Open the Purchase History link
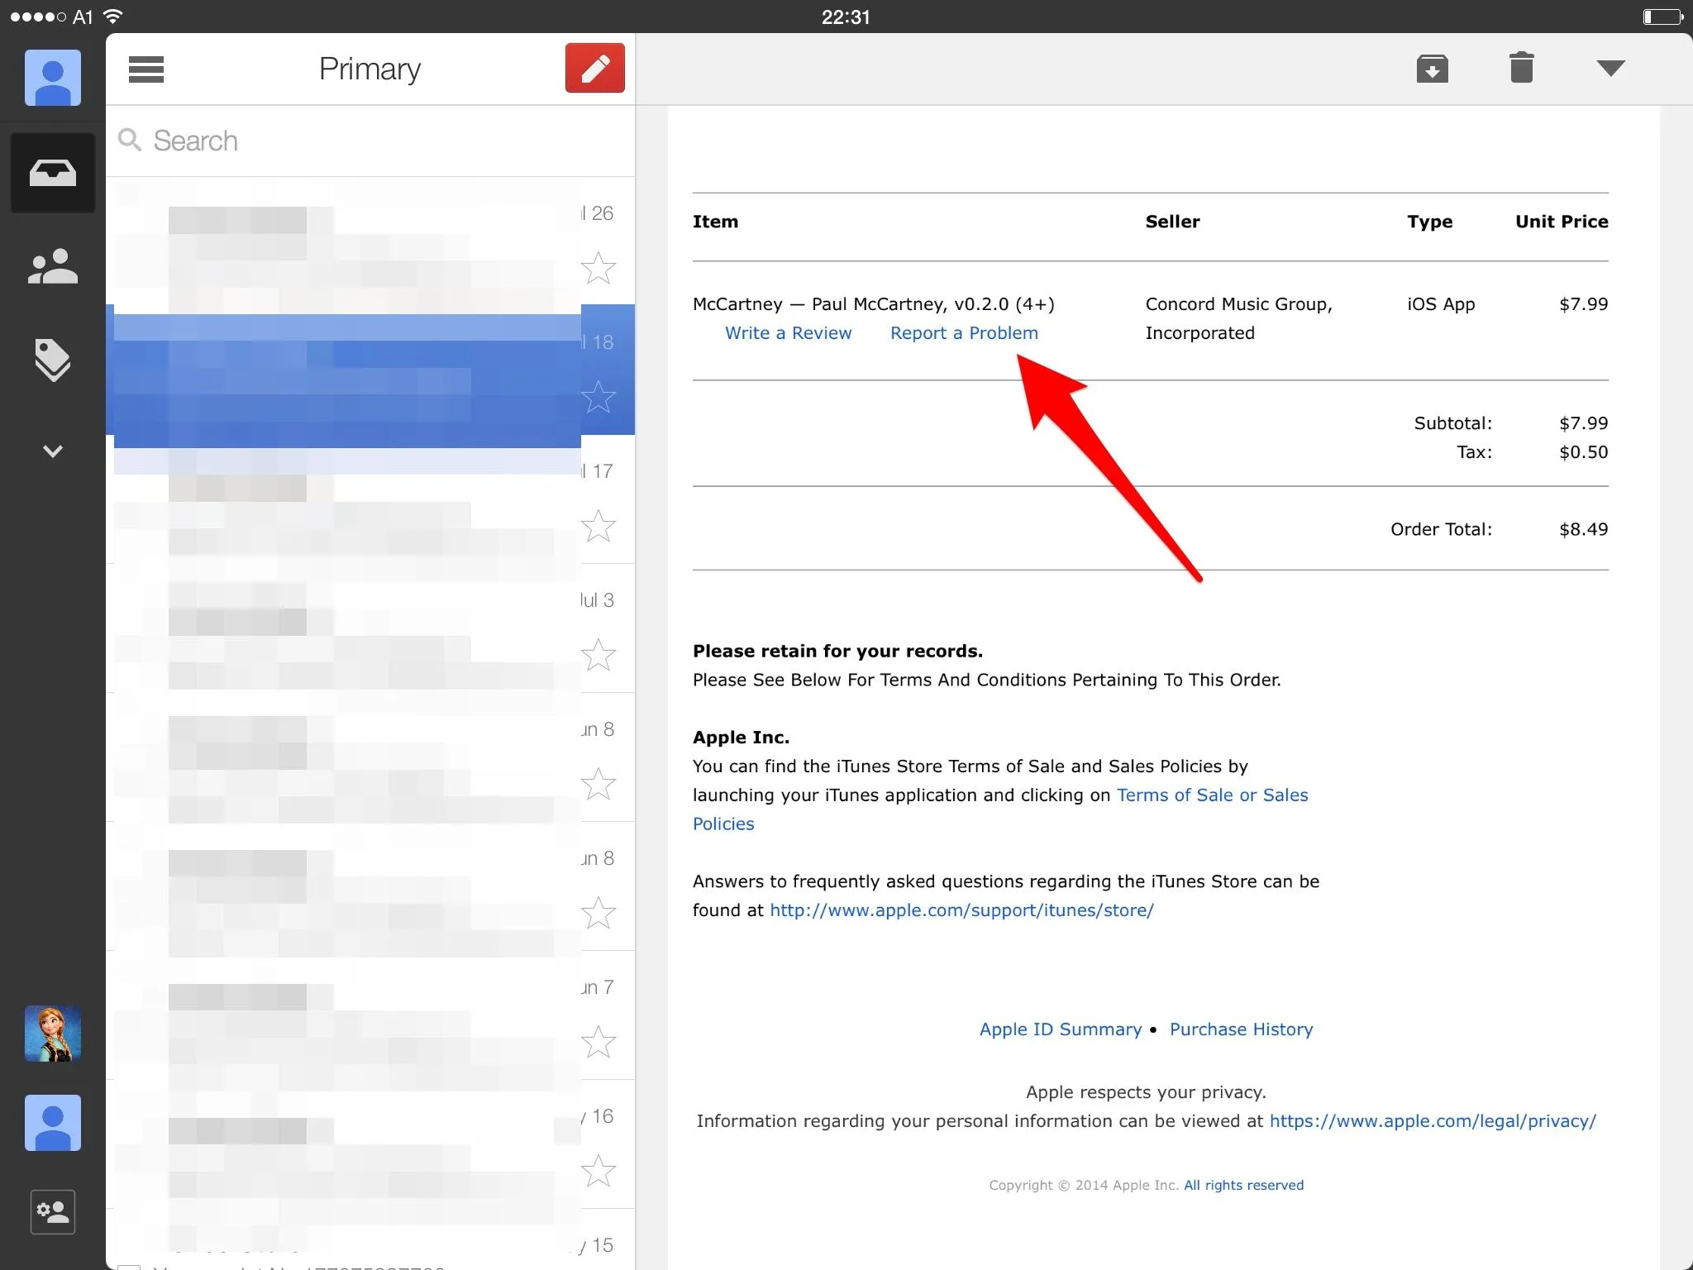This screenshot has height=1270, width=1693. coord(1241,1029)
